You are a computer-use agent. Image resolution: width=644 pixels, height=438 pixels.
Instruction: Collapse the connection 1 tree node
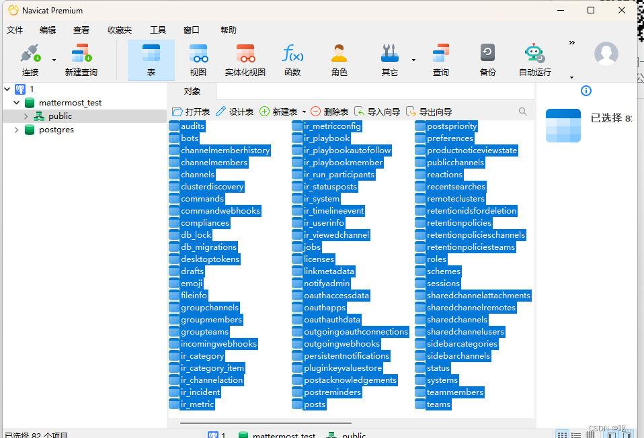pyautogui.click(x=7, y=89)
